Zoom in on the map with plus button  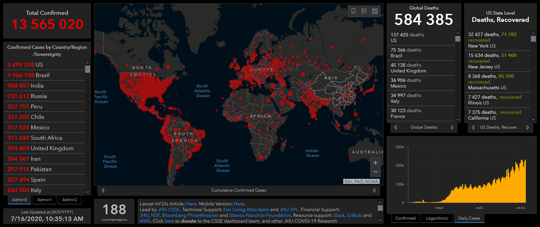[x=375, y=163]
